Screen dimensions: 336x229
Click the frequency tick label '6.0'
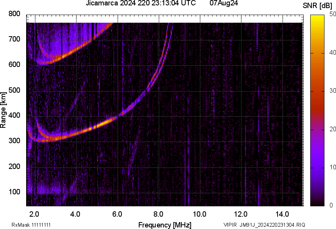pos(117,214)
